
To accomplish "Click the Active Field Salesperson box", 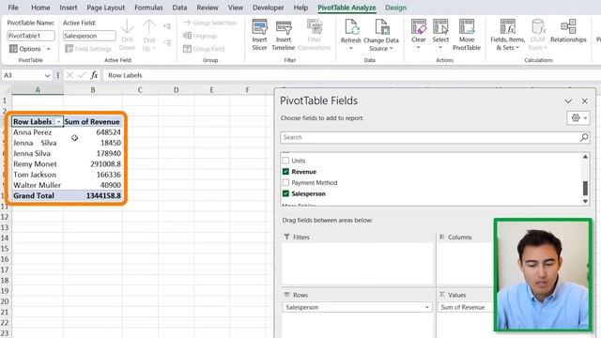I will [89, 36].
